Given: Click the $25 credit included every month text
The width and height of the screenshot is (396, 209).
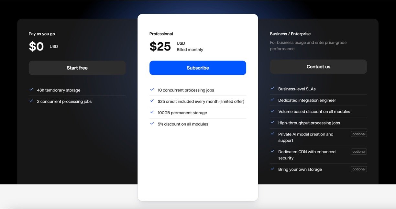Looking at the screenshot, I should 201,102.
